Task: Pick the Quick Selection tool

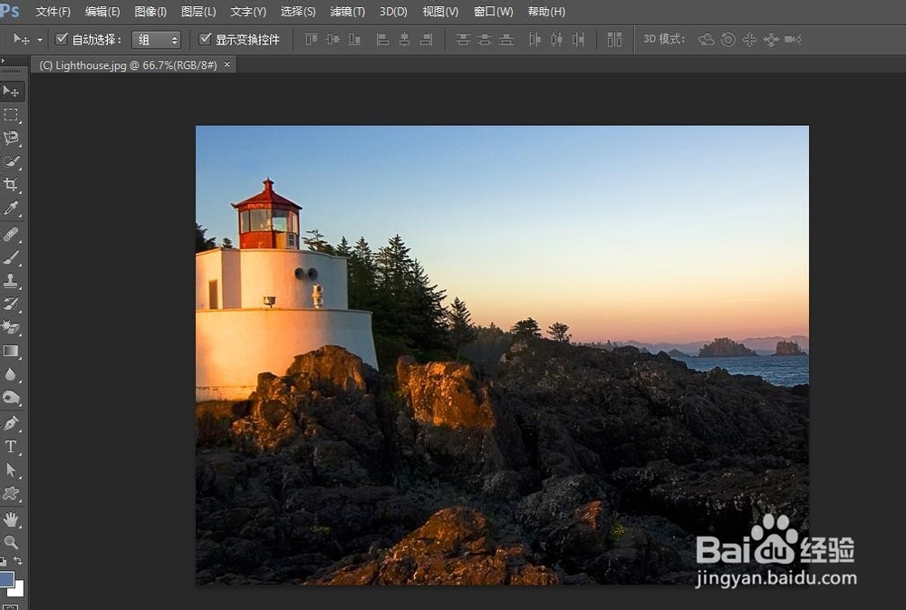Action: click(x=11, y=161)
